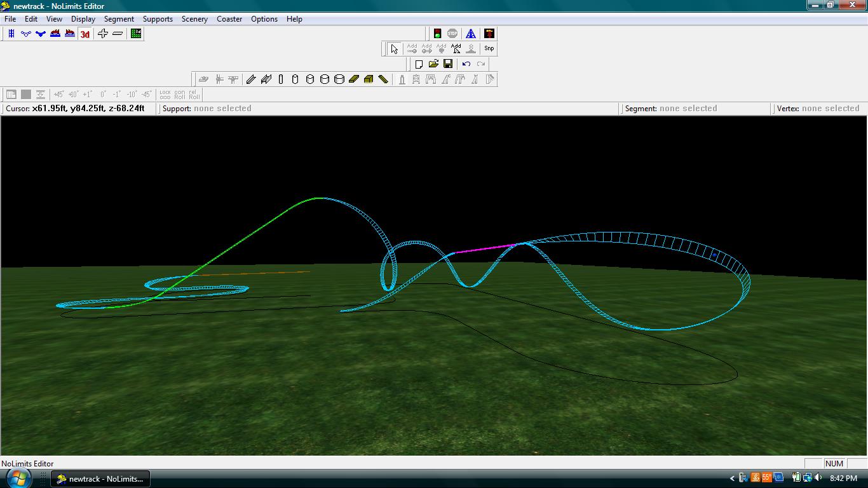Select the small cylinder support tool

coord(295,79)
